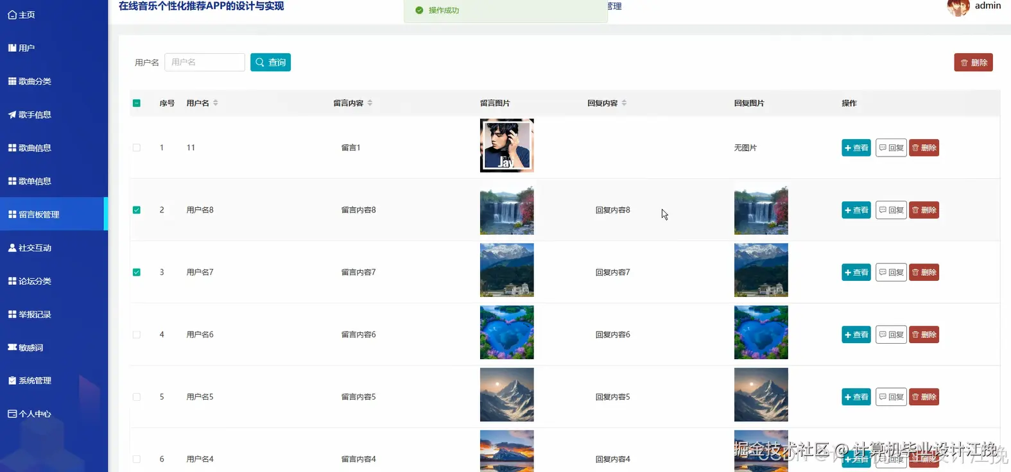
Task: Open 留言内容7 snowy mountain message thumbnail
Action: point(507,270)
